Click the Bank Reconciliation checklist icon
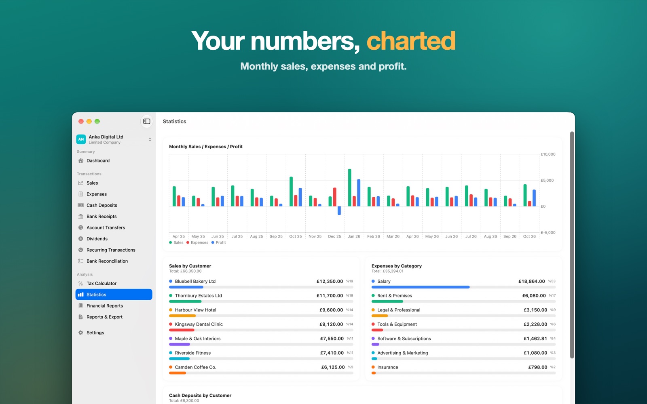647x404 pixels. [x=80, y=261]
